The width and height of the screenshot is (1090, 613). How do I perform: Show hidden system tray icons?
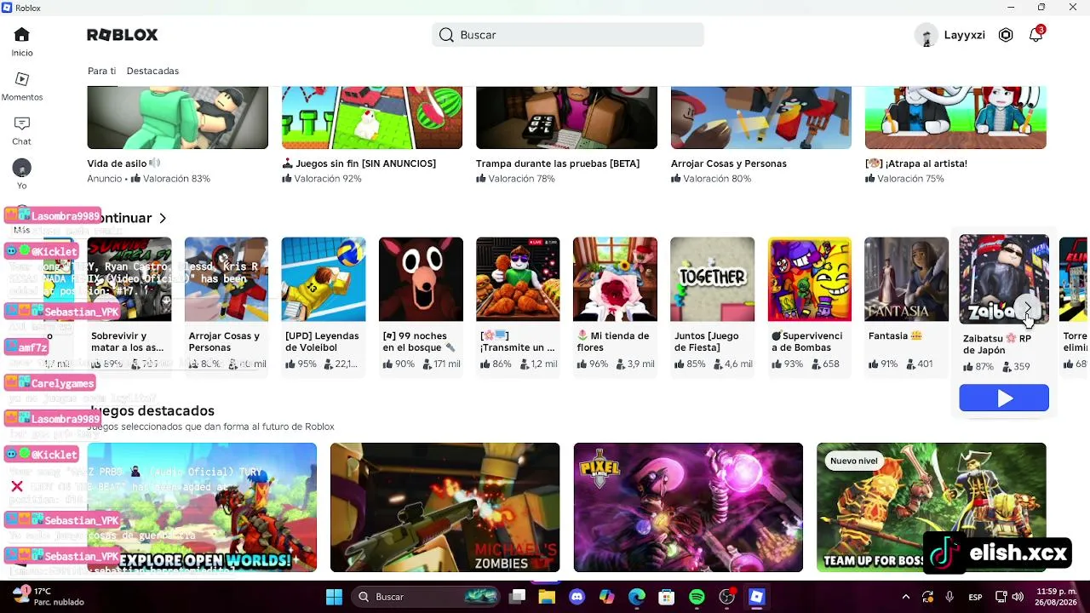pyautogui.click(x=906, y=597)
